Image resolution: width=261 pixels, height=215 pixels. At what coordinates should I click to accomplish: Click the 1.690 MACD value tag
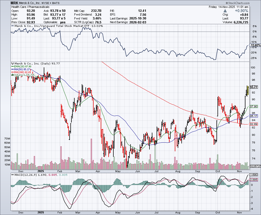[253, 174]
